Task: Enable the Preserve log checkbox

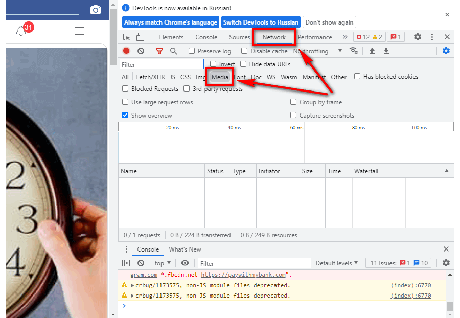Action: 192,51
